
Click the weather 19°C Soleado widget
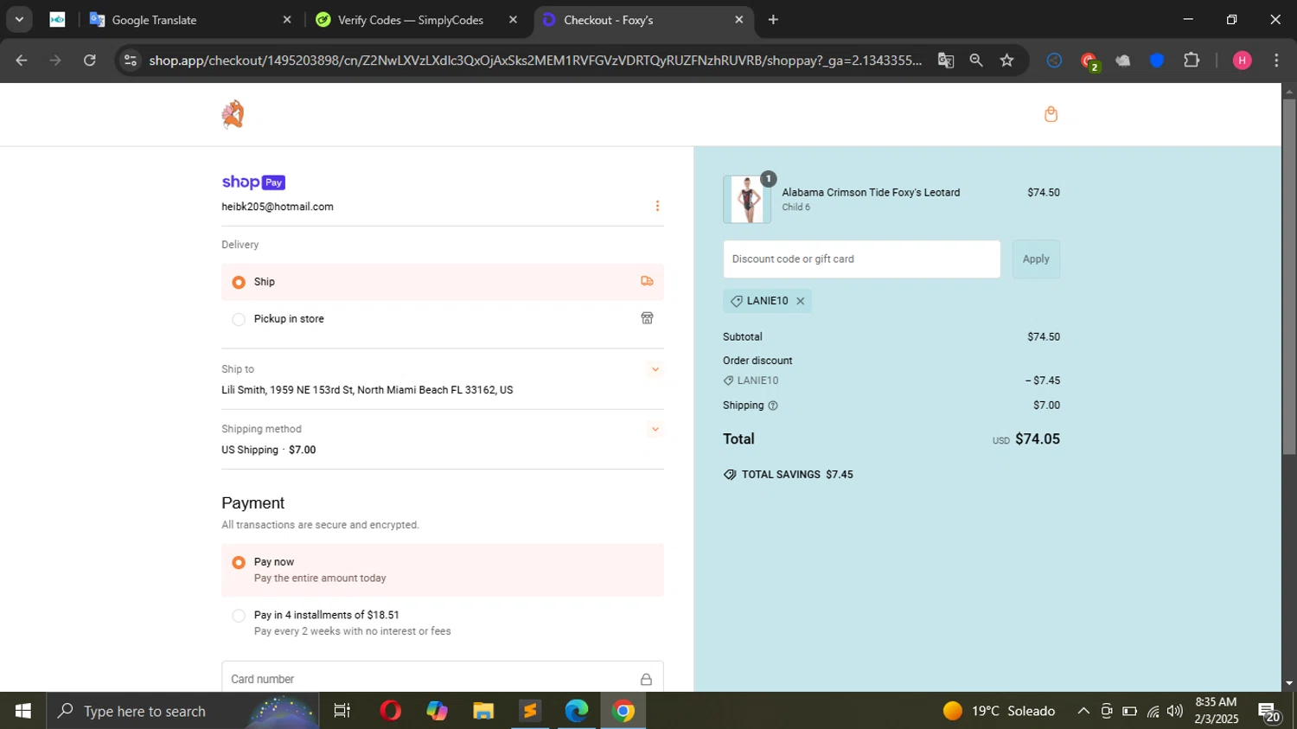tap(999, 711)
